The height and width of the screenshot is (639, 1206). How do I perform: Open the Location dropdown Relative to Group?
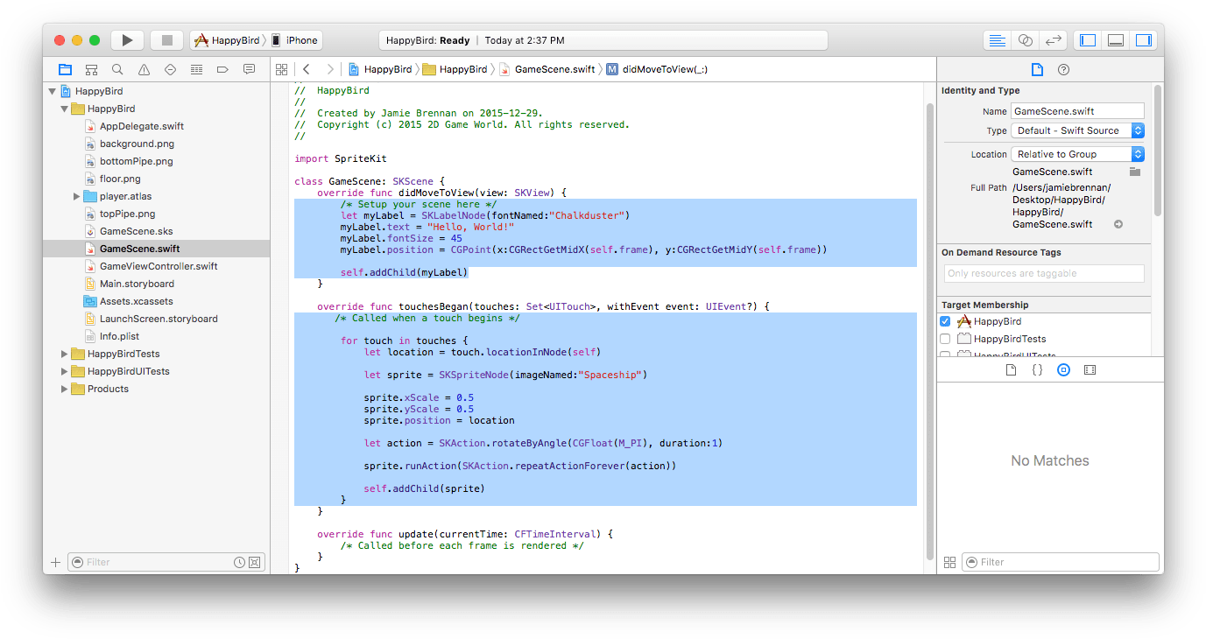tap(1077, 154)
